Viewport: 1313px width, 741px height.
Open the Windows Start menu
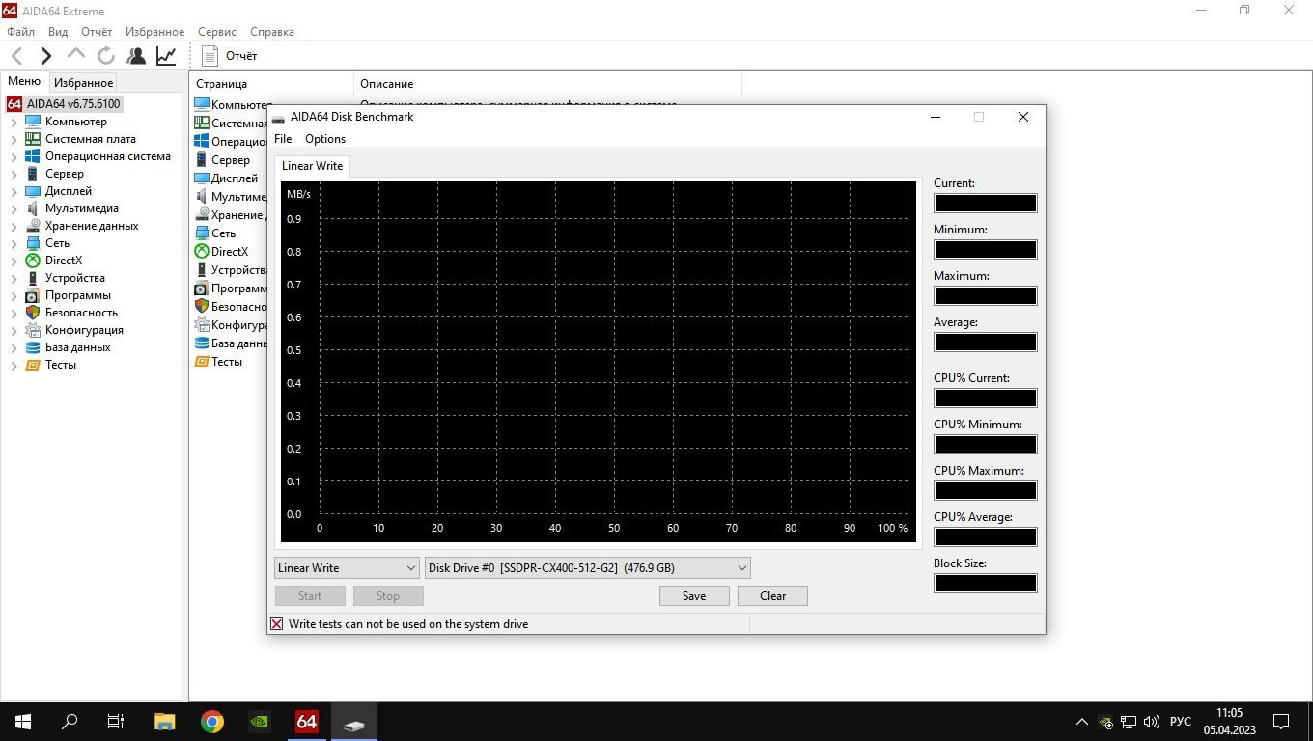coord(22,722)
